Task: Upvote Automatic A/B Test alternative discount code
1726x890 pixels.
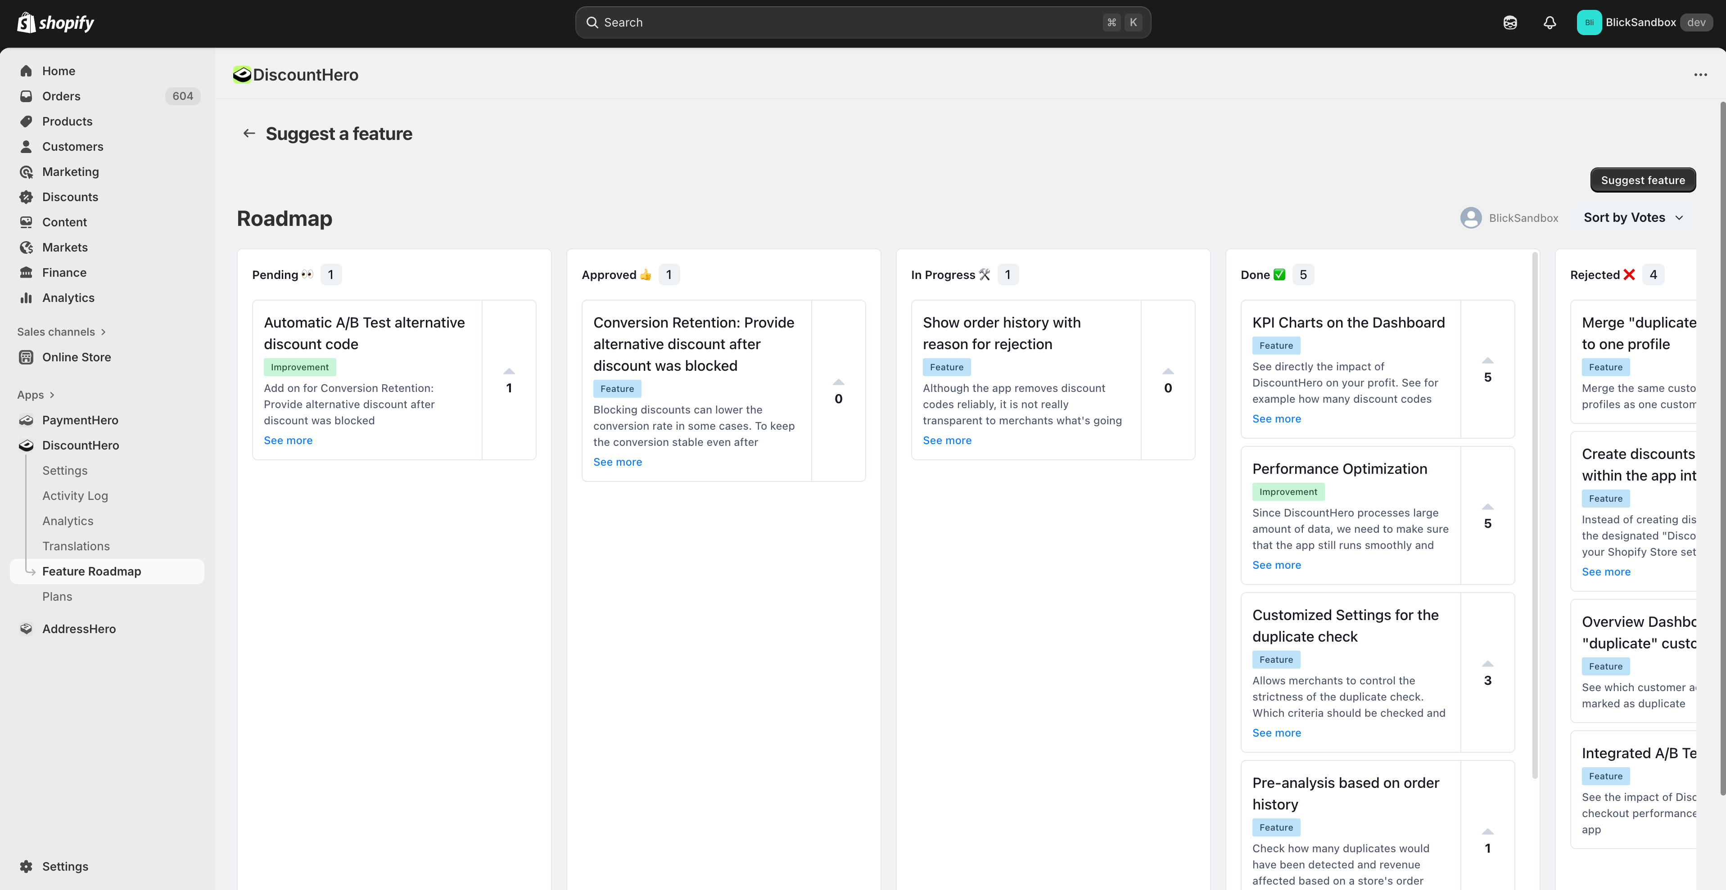Action: 509,371
